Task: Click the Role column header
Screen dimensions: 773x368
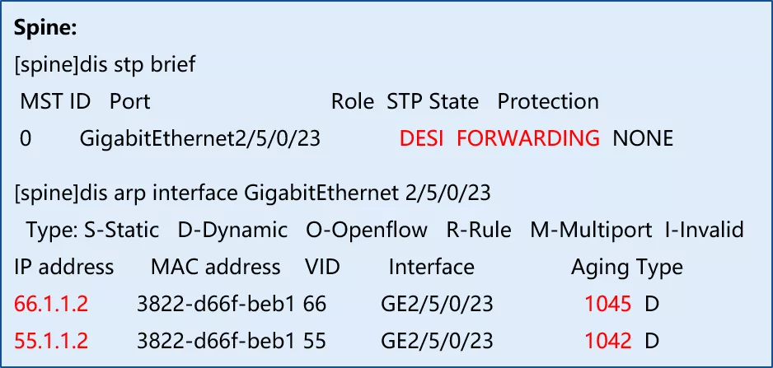Action: tap(353, 101)
